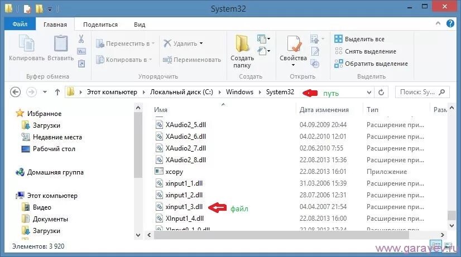Click the Forward navigation arrow
Screen dimensions: 461x257
31,92
